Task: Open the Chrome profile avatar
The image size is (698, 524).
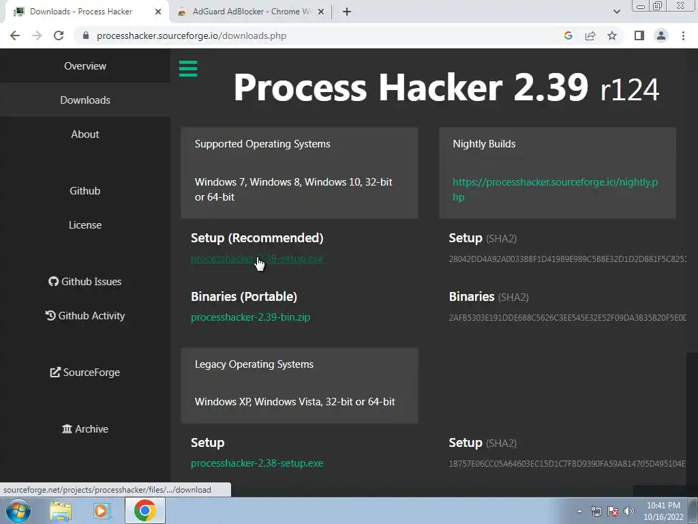Action: tap(661, 35)
